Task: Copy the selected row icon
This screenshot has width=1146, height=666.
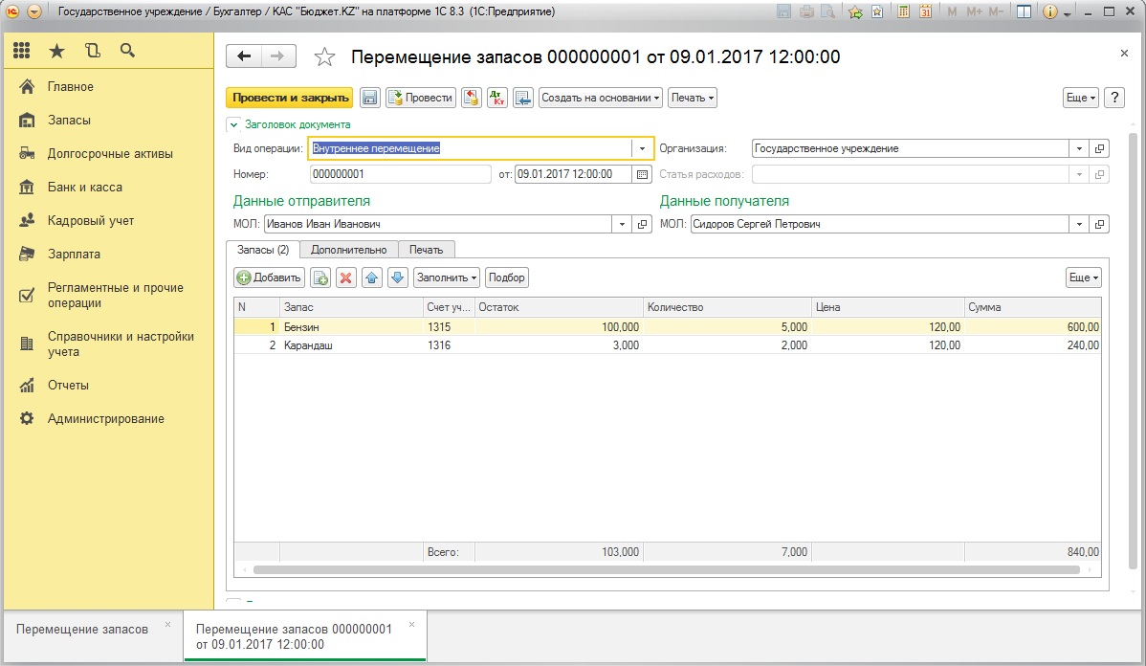Action: click(320, 277)
